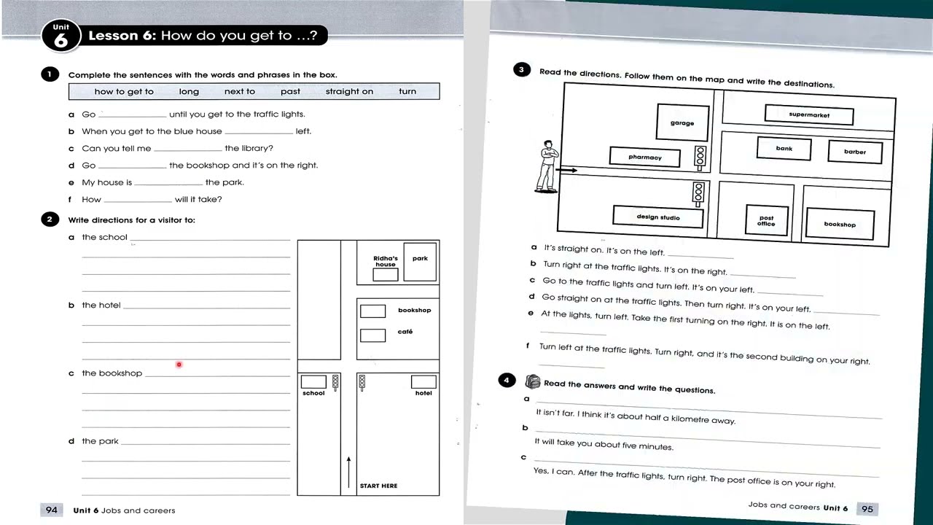Click the "Ridha's house" label on the map
This screenshot has height=525, width=933.
pyautogui.click(x=386, y=261)
